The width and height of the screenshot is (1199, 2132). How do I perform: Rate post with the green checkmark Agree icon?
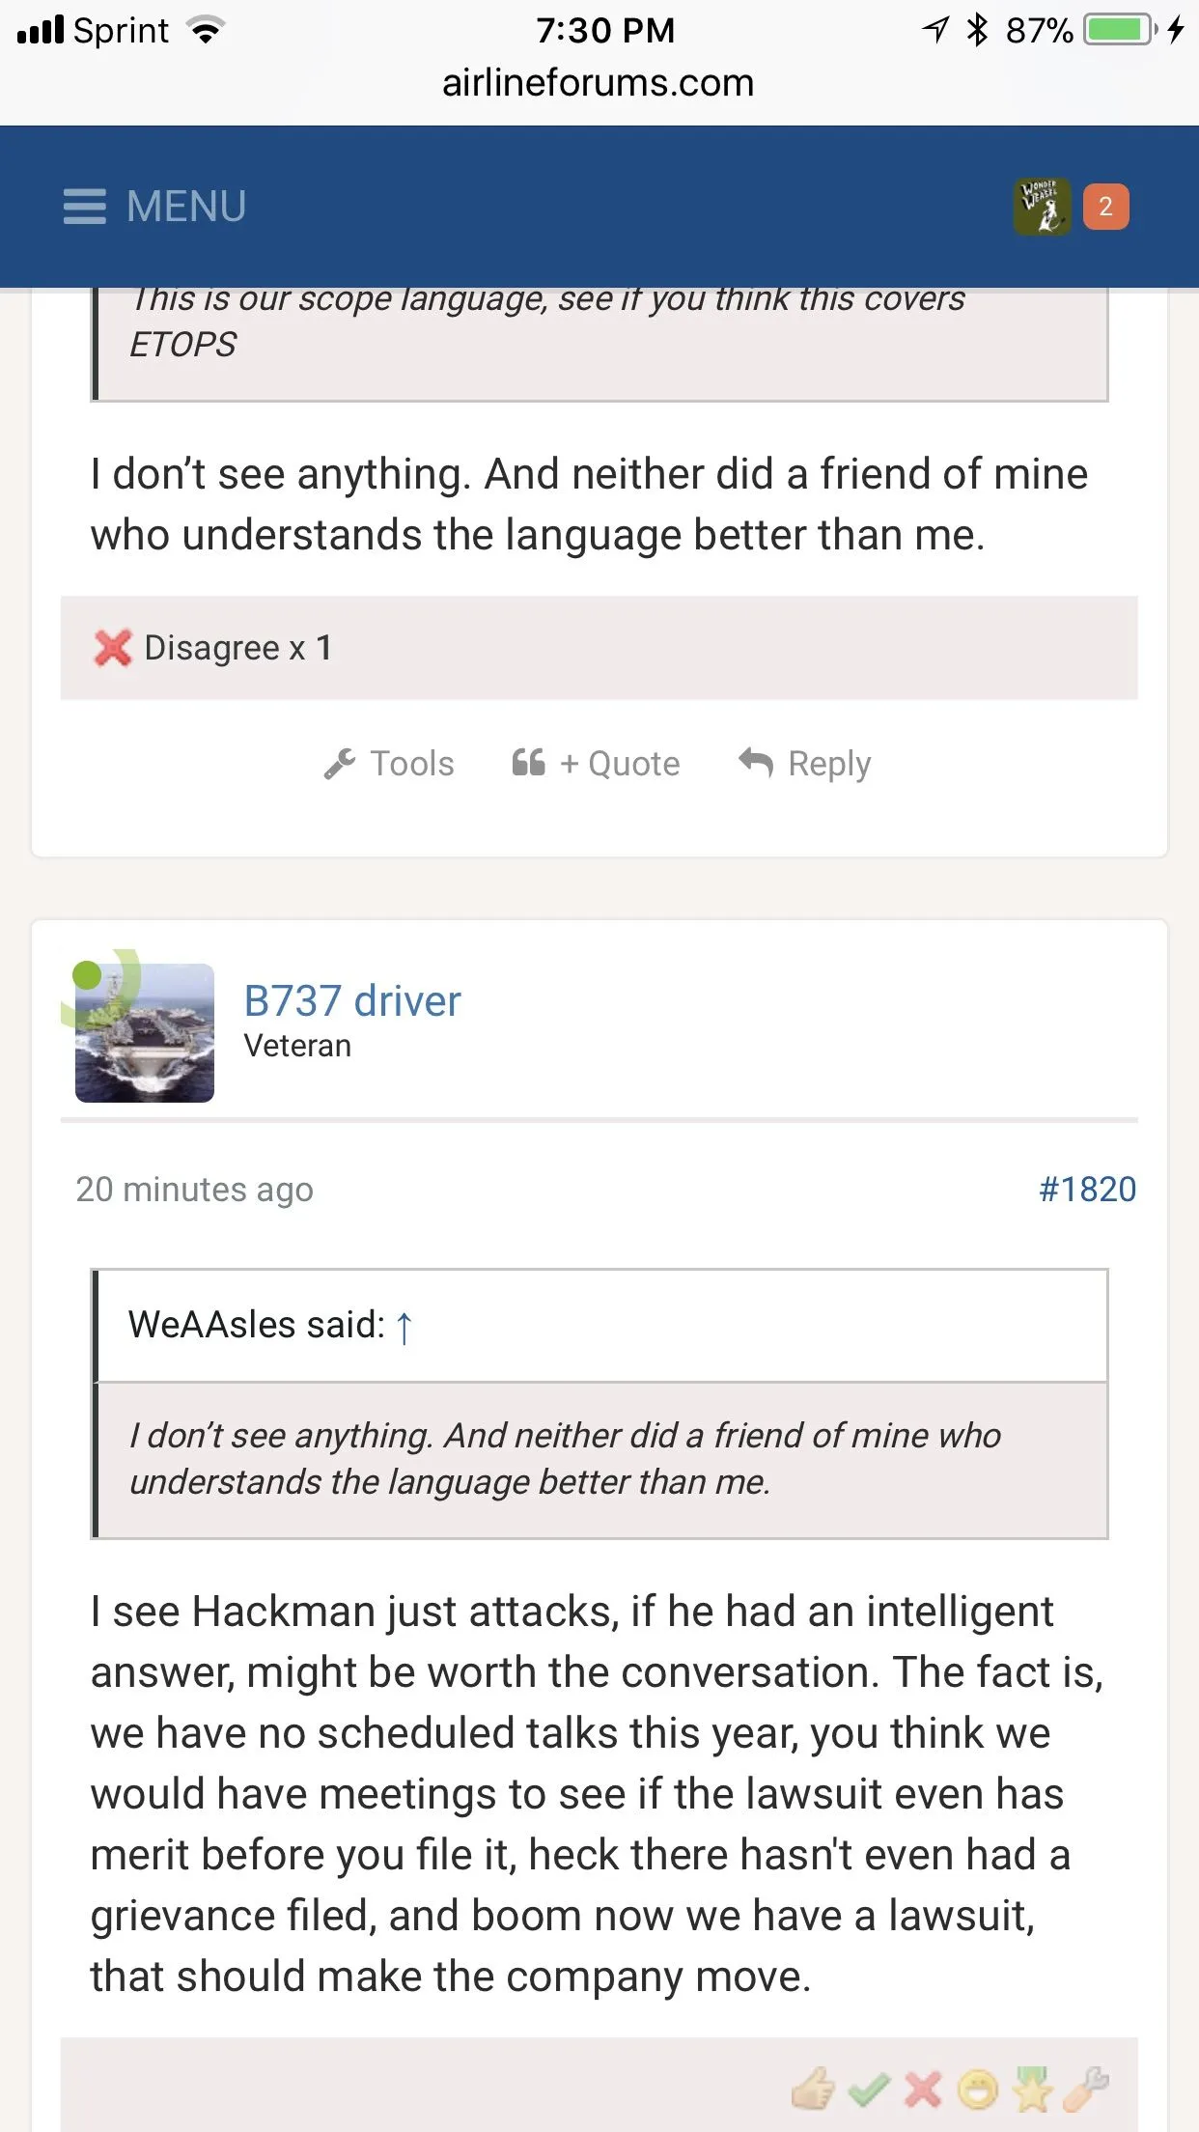868,2090
